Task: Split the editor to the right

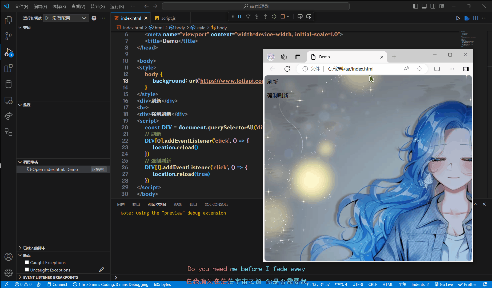Action: point(476,18)
